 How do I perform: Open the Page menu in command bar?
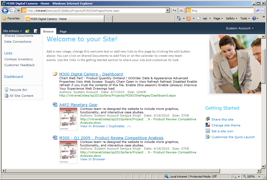coord(218,18)
